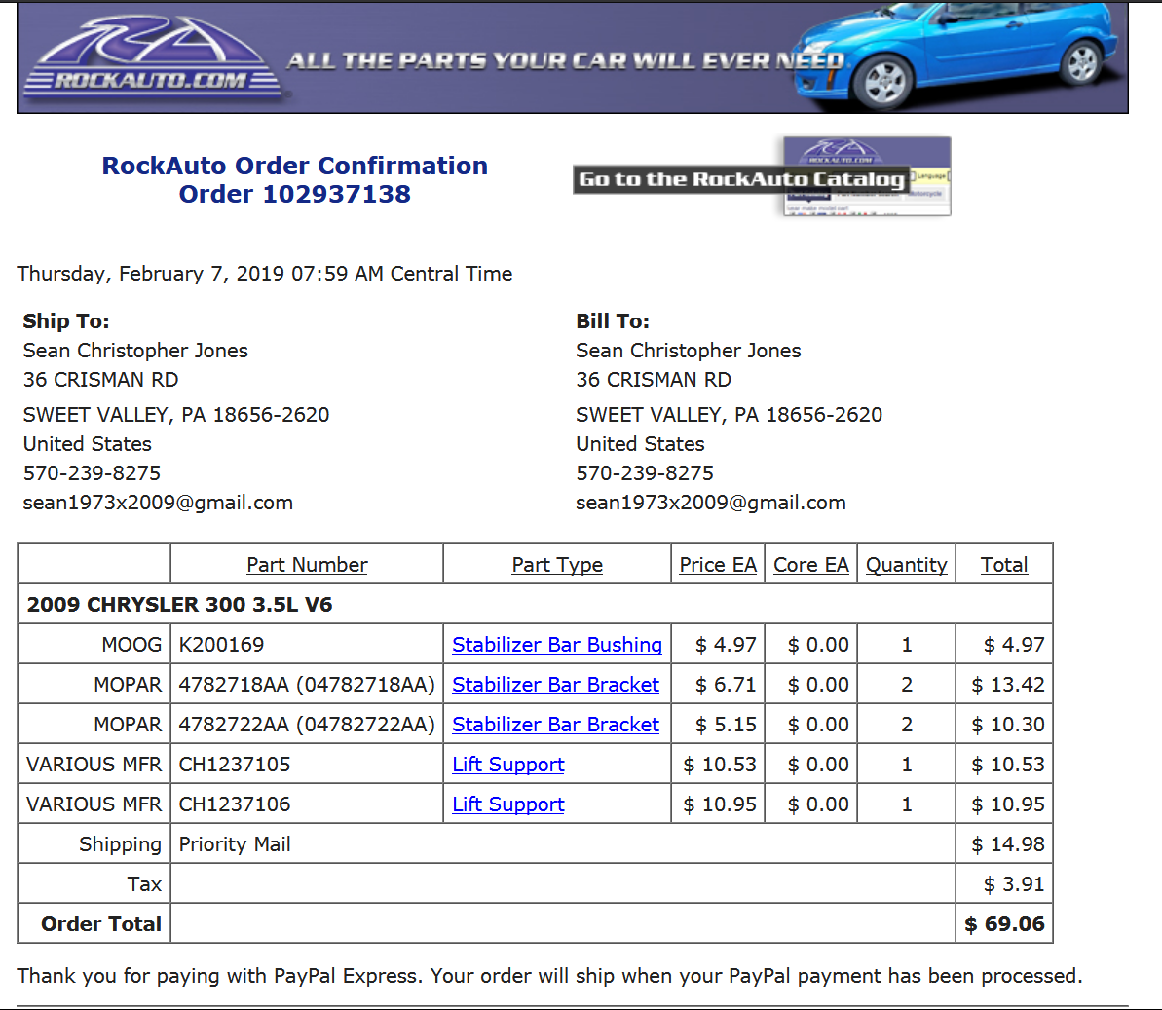Click the Ship To phone number 570-239-8275
The width and height of the screenshot is (1162, 1010).
tap(92, 472)
